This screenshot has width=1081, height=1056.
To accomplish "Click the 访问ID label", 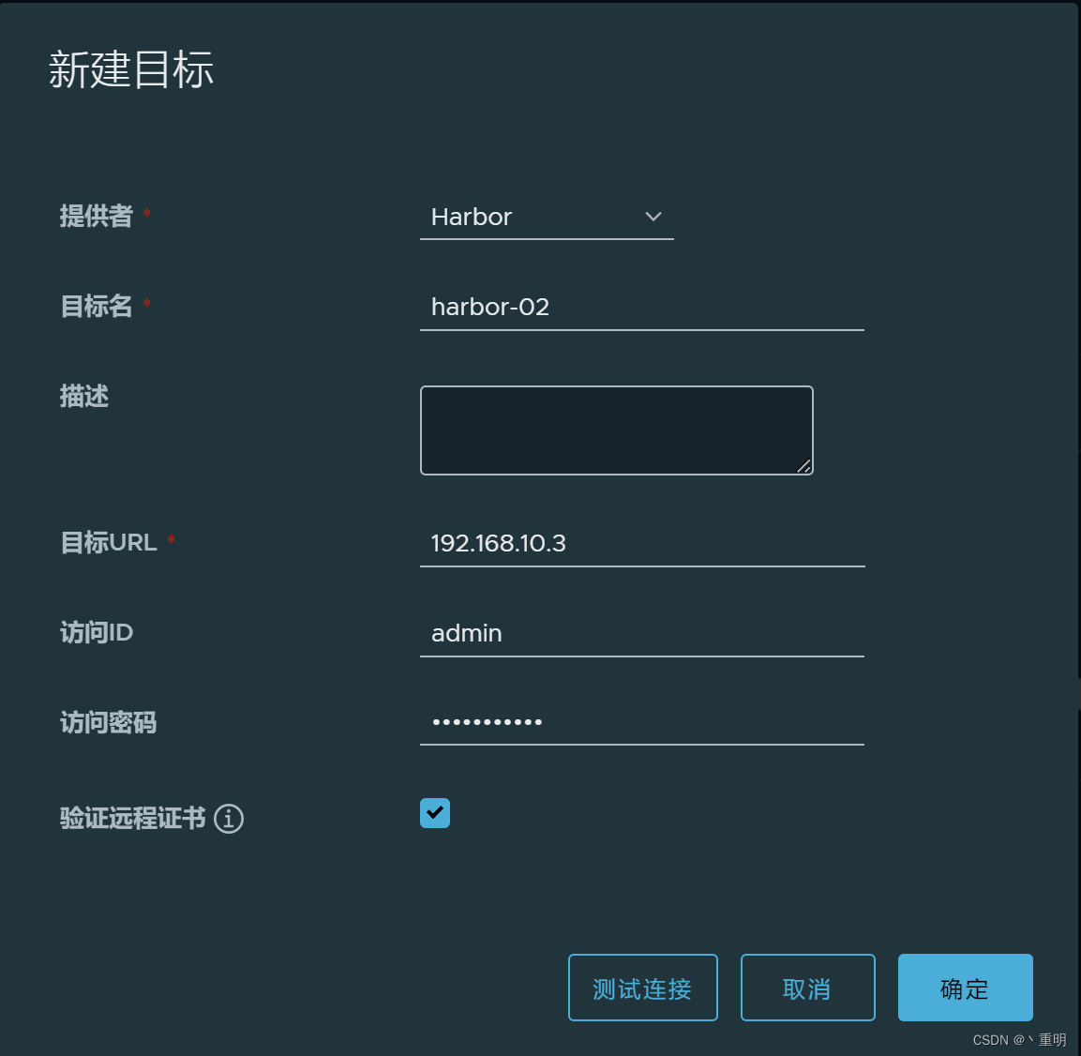I will [x=97, y=632].
